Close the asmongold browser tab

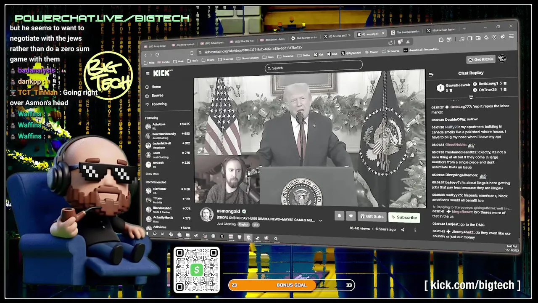(x=382, y=33)
